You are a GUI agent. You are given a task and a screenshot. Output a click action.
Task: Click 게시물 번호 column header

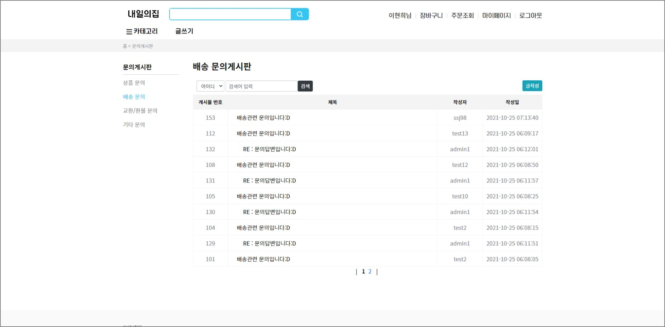pos(211,102)
